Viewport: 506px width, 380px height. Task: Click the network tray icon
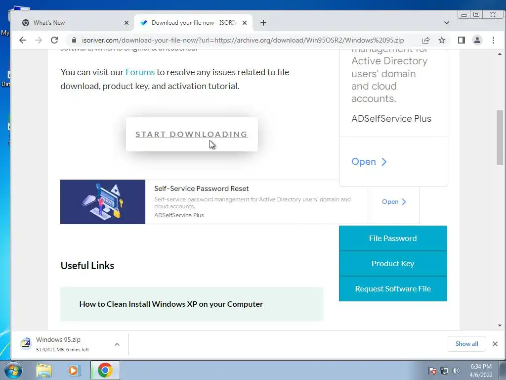click(x=444, y=371)
